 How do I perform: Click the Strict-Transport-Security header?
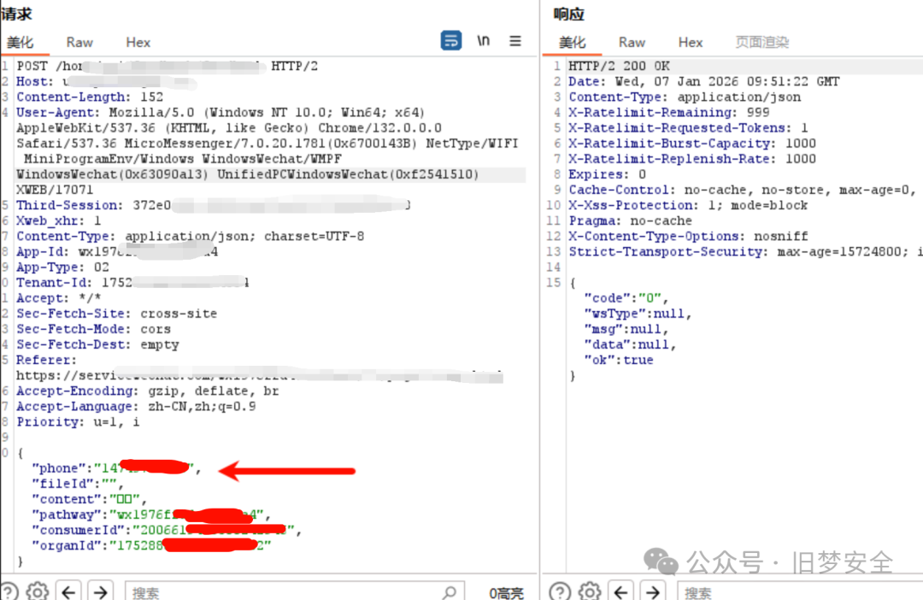click(745, 252)
